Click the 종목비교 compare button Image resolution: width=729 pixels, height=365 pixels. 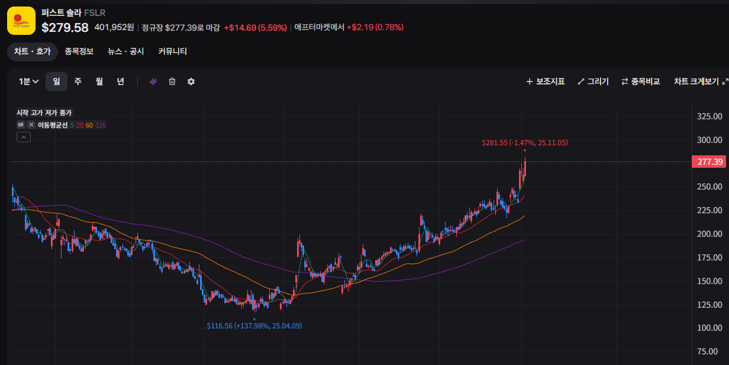point(640,82)
